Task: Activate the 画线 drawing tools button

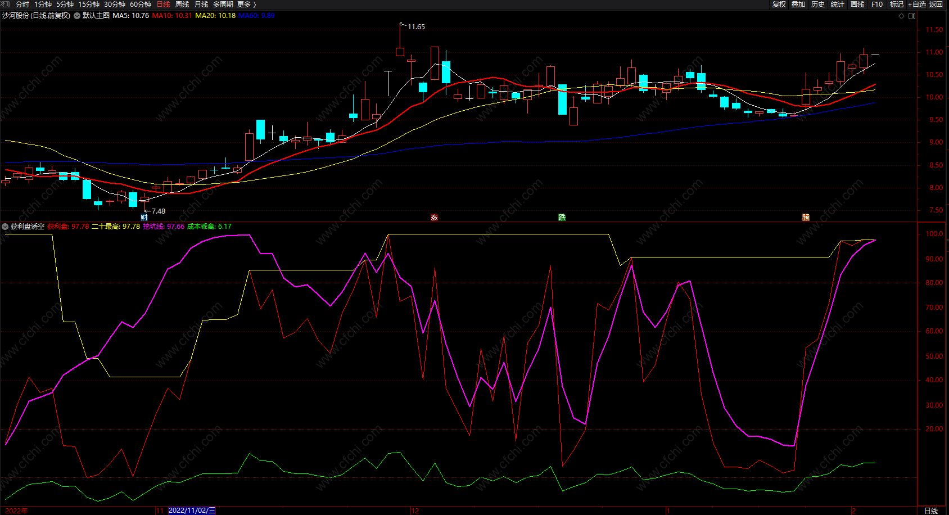Action: [857, 4]
